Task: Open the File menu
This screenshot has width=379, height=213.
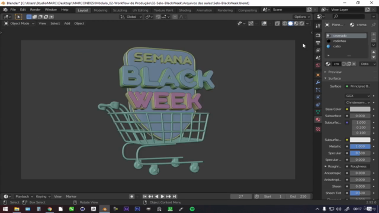Action: tap(13, 9)
